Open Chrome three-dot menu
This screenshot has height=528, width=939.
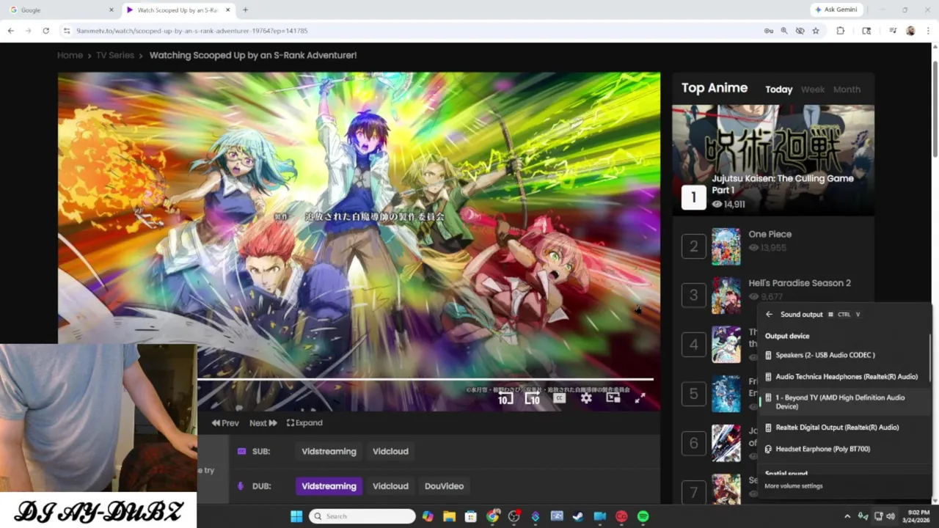click(x=927, y=31)
